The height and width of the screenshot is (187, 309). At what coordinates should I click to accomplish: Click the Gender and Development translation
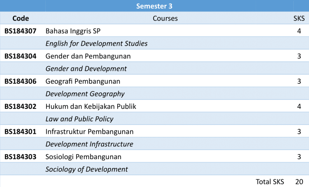pos(86,69)
